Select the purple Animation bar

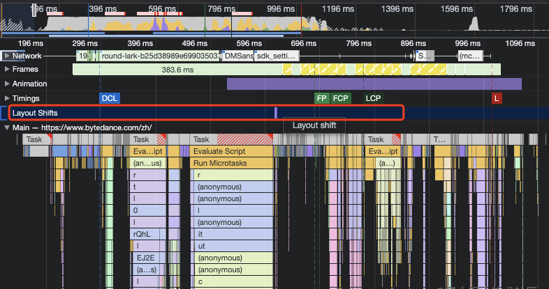click(x=374, y=84)
